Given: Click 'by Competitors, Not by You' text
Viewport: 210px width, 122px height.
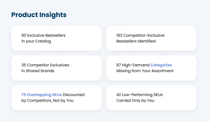Looking at the screenshot, I should click(x=47, y=101).
